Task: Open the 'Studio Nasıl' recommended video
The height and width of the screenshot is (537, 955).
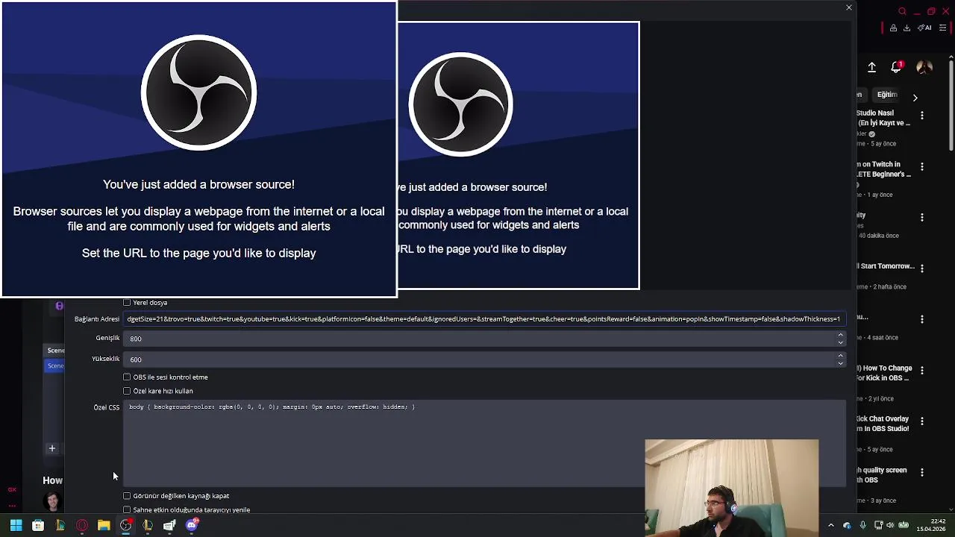Action: [x=884, y=118]
